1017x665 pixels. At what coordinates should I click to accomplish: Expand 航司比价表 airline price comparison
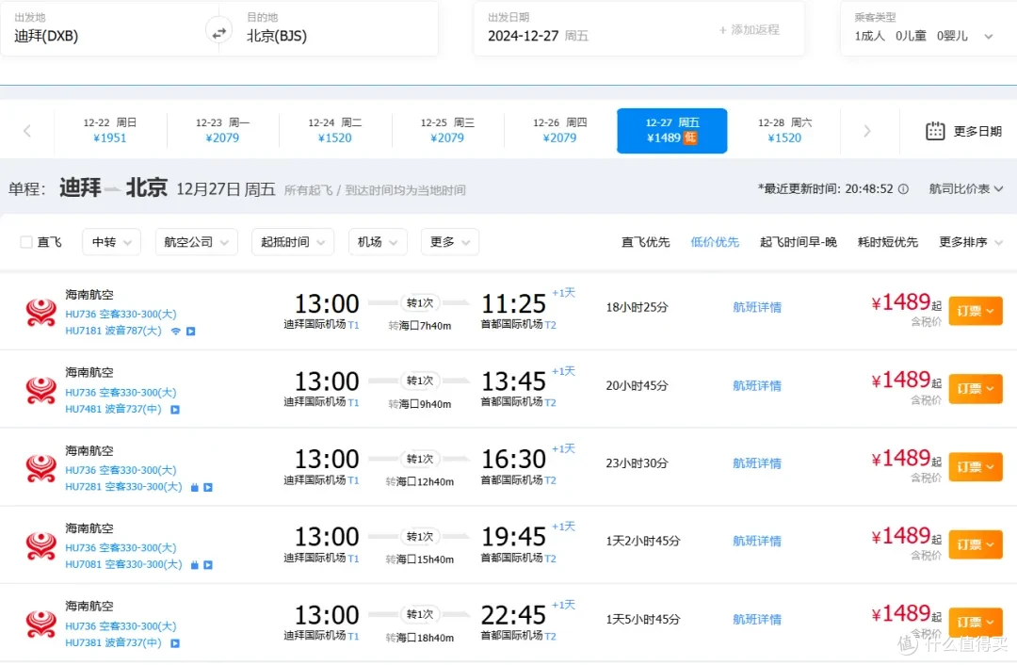(966, 188)
